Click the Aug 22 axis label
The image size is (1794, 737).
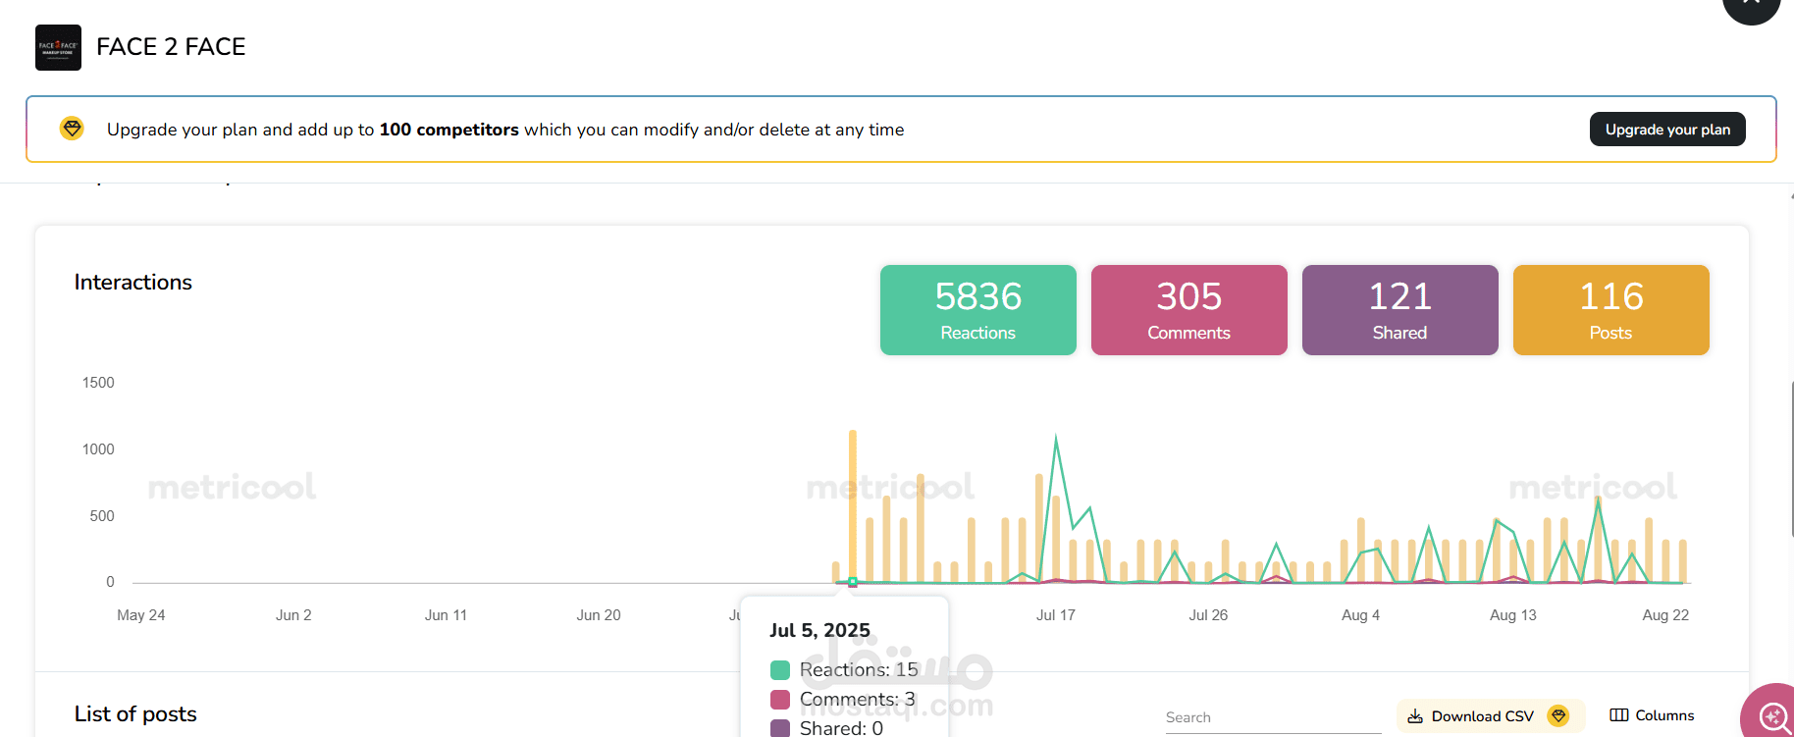1665,615
